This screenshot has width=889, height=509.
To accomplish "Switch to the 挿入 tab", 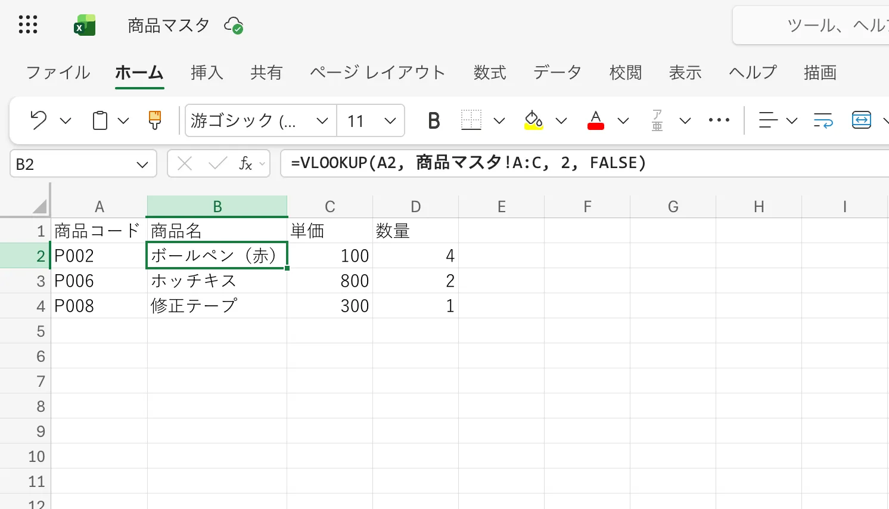I will click(x=207, y=73).
